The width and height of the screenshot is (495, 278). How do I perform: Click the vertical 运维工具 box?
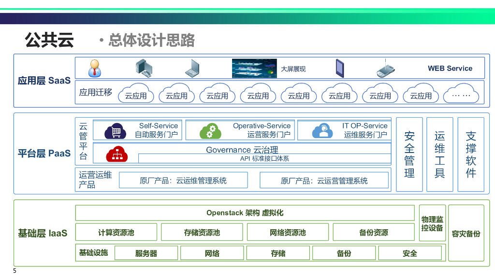point(440,154)
